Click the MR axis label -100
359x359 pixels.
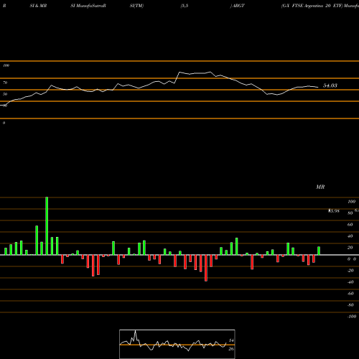pos(351,317)
